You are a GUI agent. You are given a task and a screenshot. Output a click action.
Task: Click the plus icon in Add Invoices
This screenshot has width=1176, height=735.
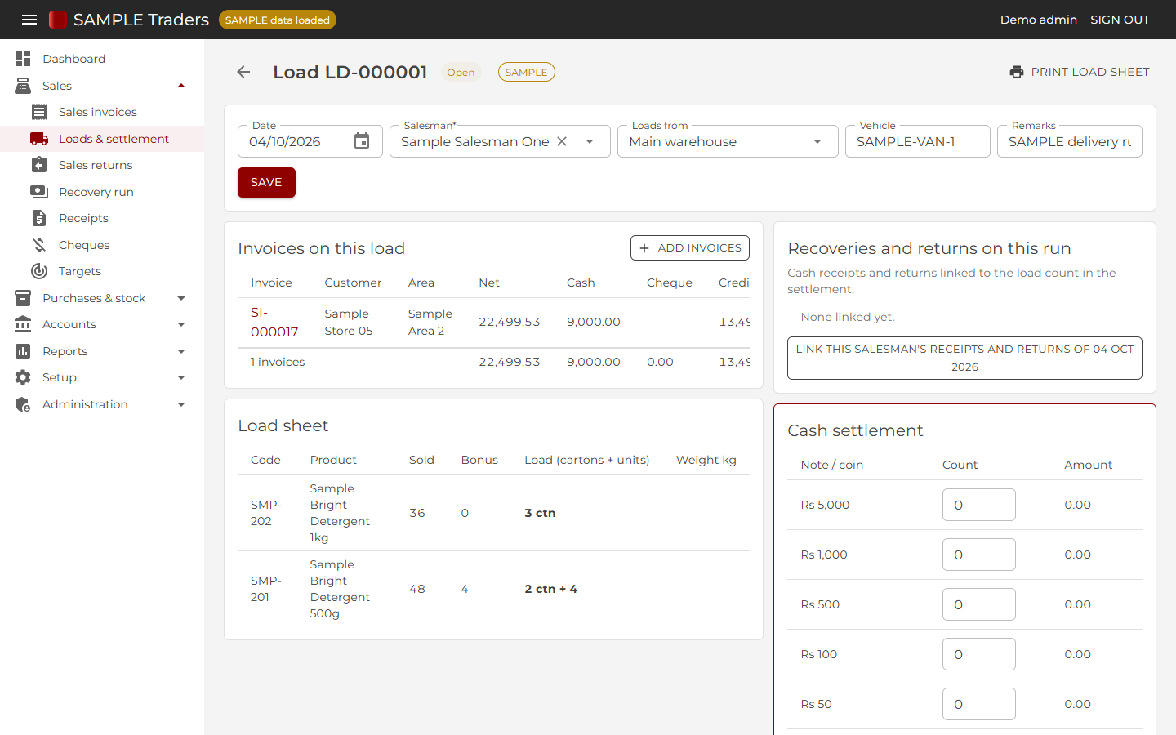644,248
